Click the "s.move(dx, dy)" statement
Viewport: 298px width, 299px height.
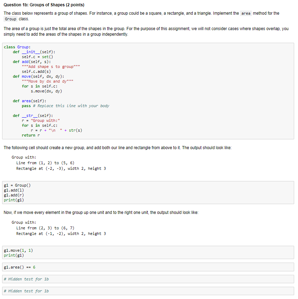tap(46, 91)
